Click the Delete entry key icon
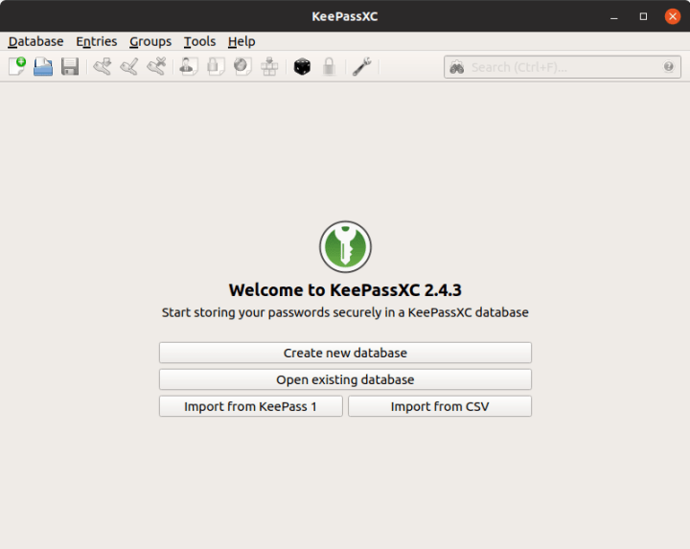The width and height of the screenshot is (690, 549). (x=156, y=66)
